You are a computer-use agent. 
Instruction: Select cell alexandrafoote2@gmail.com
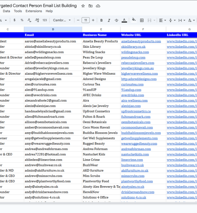click(x=53, y=100)
